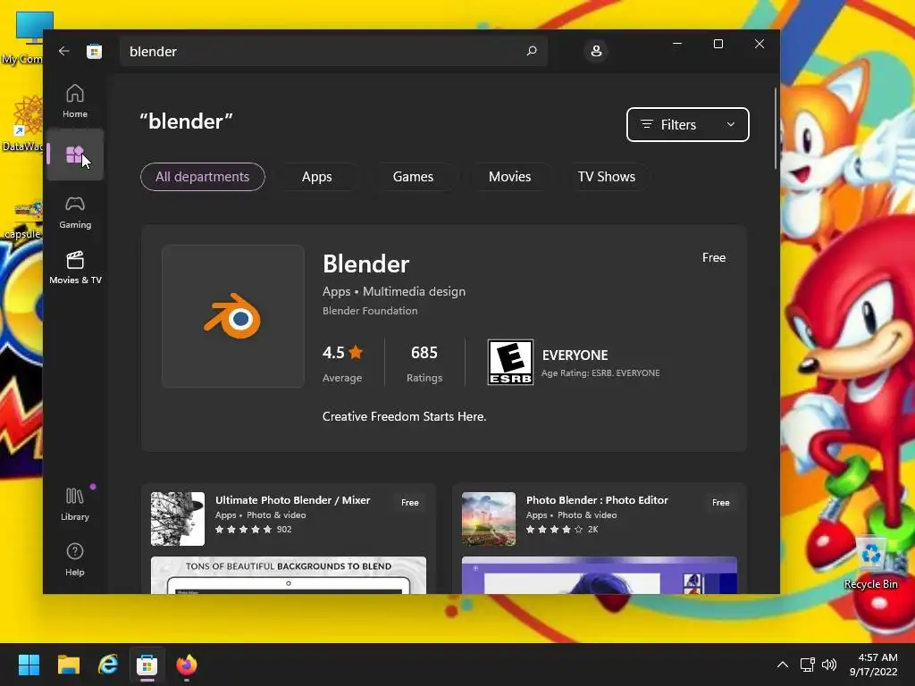915x686 pixels.
Task: Open the Library in sidebar
Action: coord(75,504)
